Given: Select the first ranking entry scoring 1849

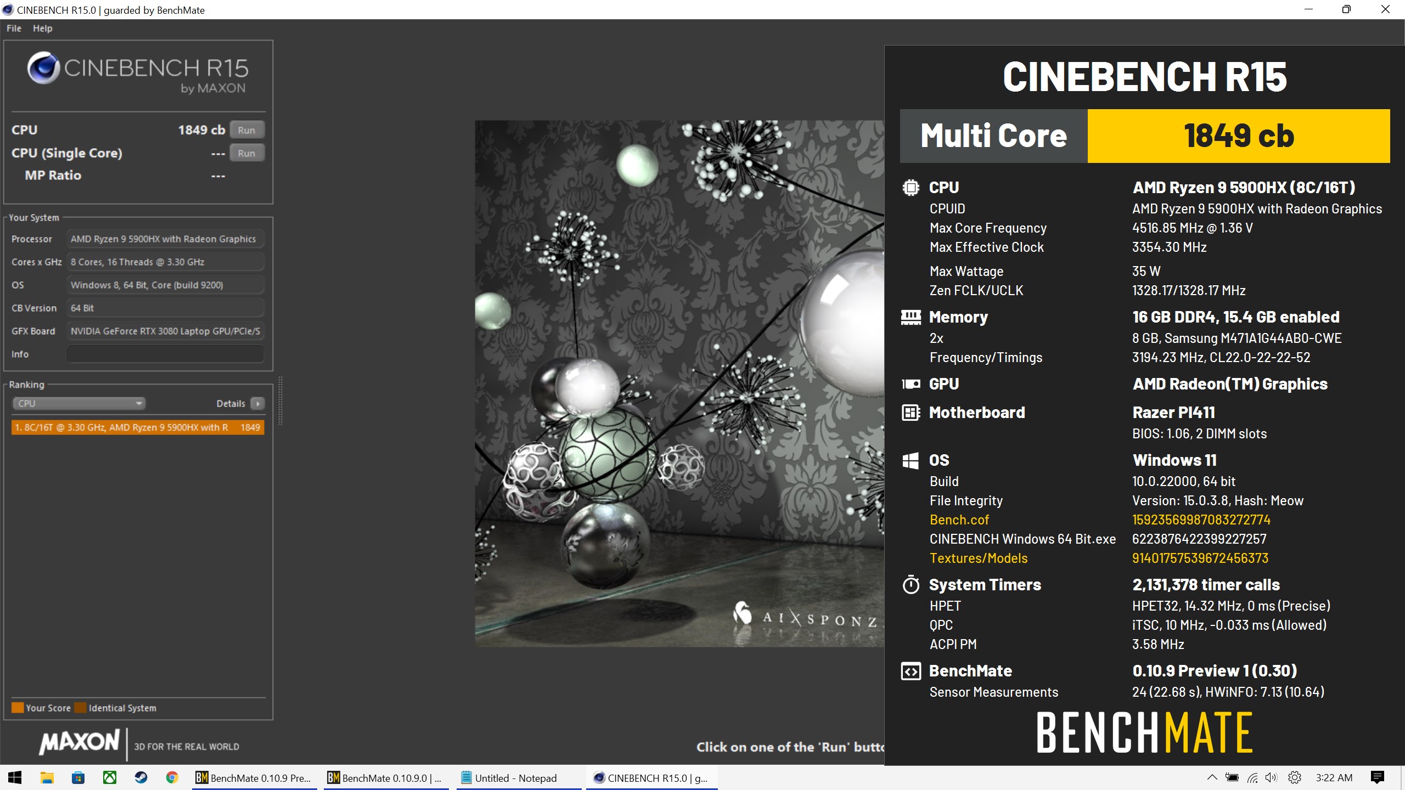Looking at the screenshot, I should coord(138,427).
